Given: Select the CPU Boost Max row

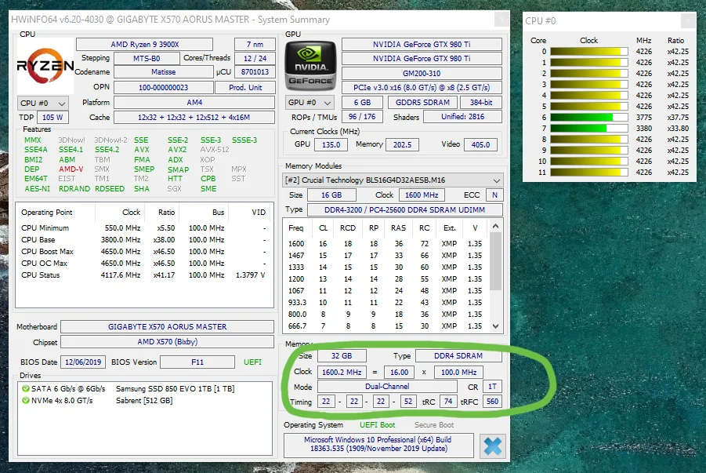Looking at the screenshot, I should pyautogui.click(x=143, y=252).
